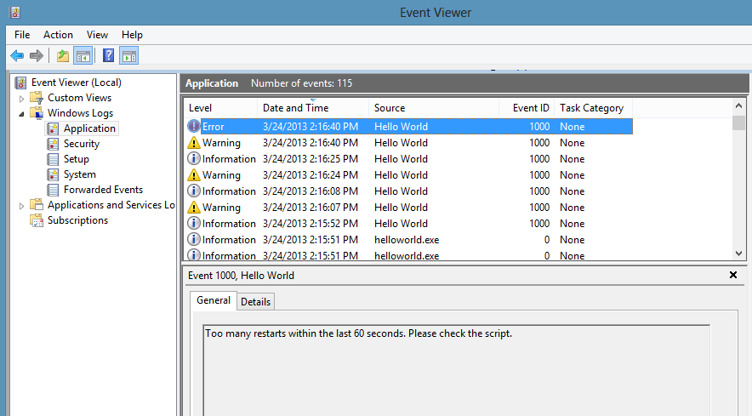This screenshot has height=416, width=752.
Task: Sort by the Task Category column header
Action: [x=593, y=108]
